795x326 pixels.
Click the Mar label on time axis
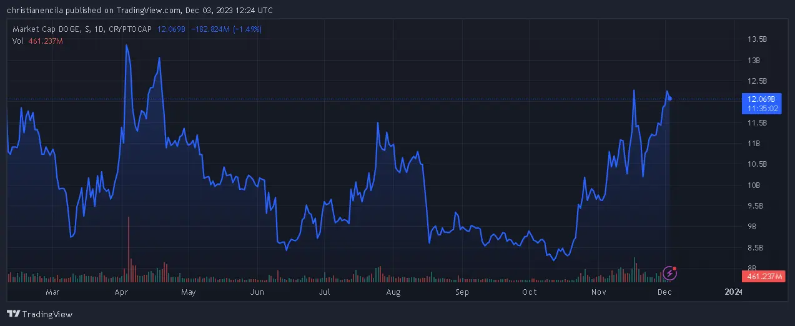[x=52, y=292]
